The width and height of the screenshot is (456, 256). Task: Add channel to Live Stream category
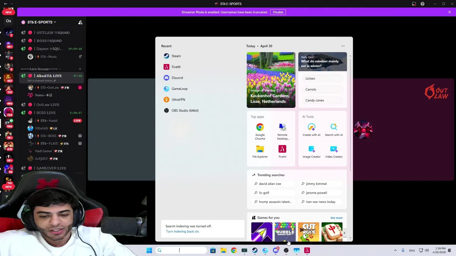(x=80, y=69)
